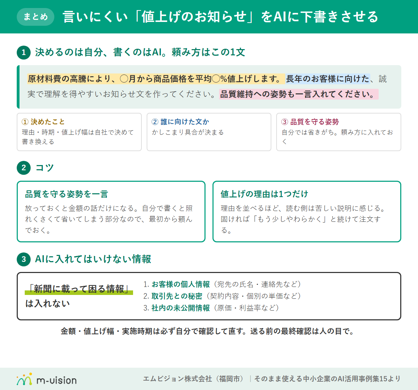Click heading 決めるのは自分、書くのはAI。頼み方はこの1文
Screen dimensions: 418x390
pos(140,52)
